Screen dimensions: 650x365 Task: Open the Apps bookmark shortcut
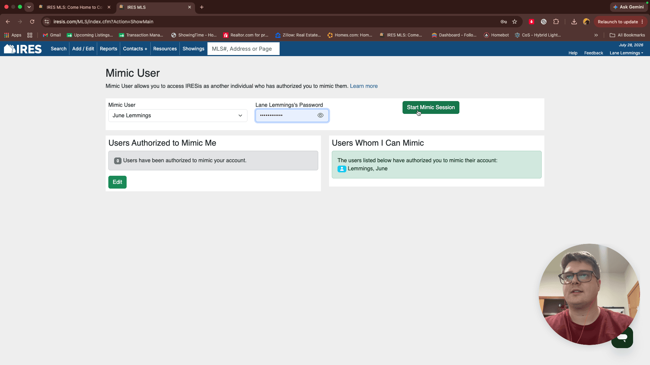pos(13,35)
